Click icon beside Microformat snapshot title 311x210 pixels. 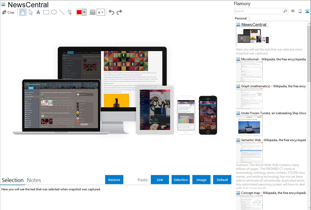(x=238, y=59)
